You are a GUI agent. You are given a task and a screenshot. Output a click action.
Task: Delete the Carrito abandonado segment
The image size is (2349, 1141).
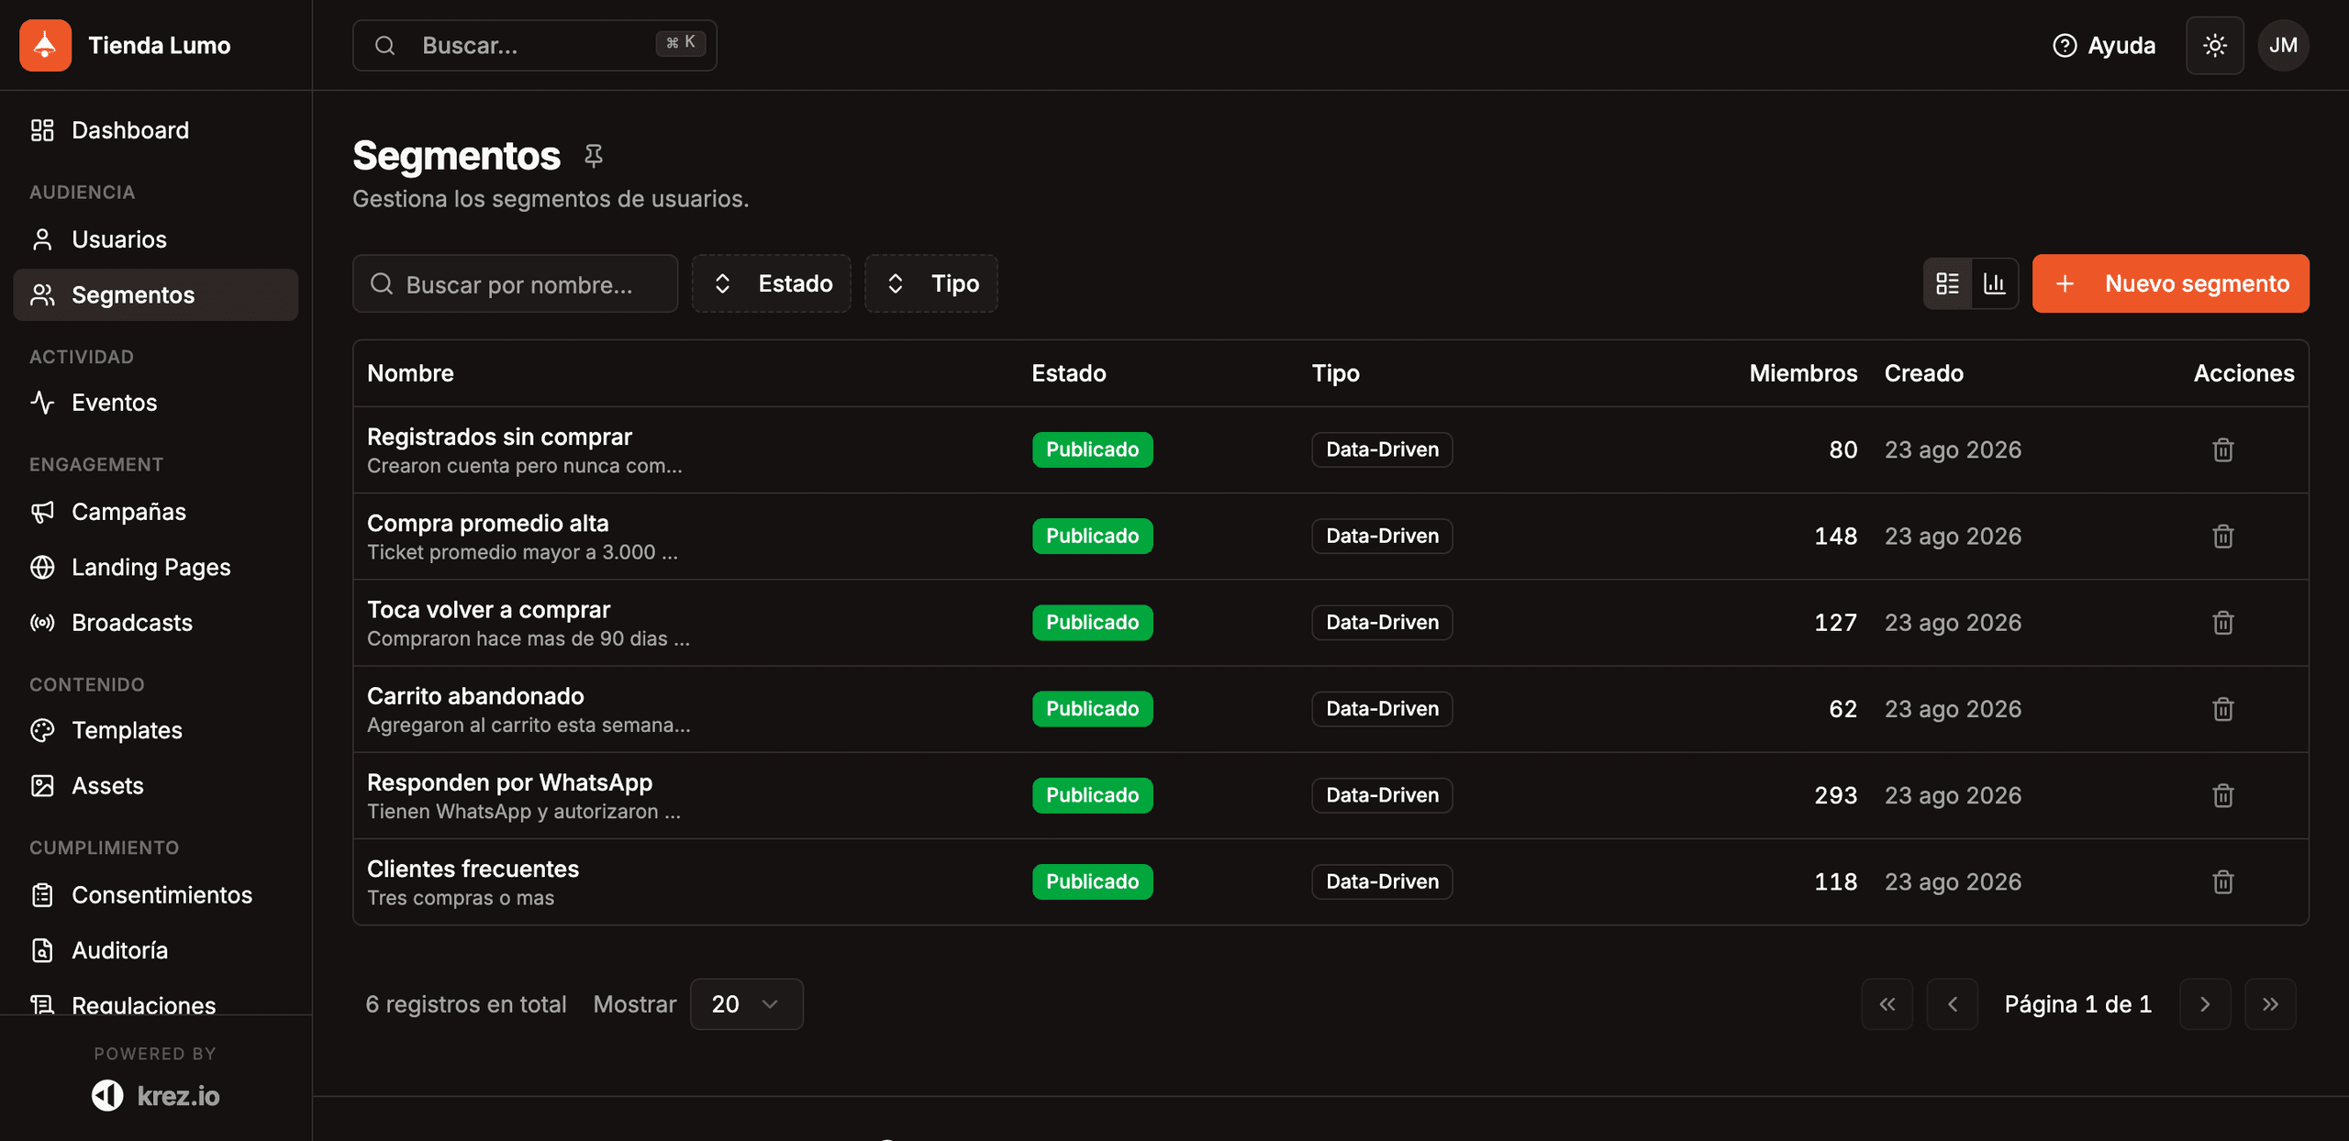2222,709
